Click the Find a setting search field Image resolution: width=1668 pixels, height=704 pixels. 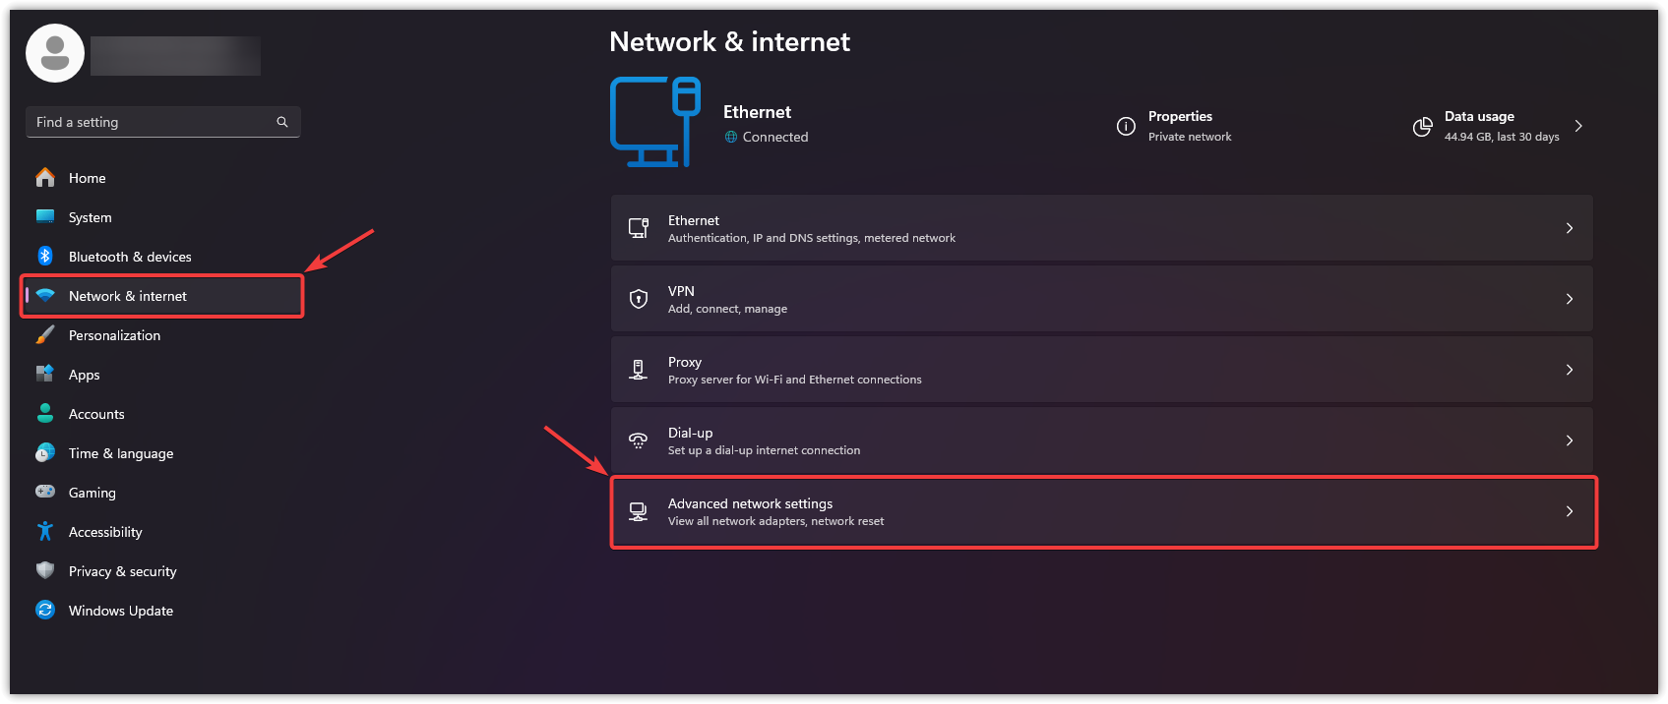coord(153,122)
